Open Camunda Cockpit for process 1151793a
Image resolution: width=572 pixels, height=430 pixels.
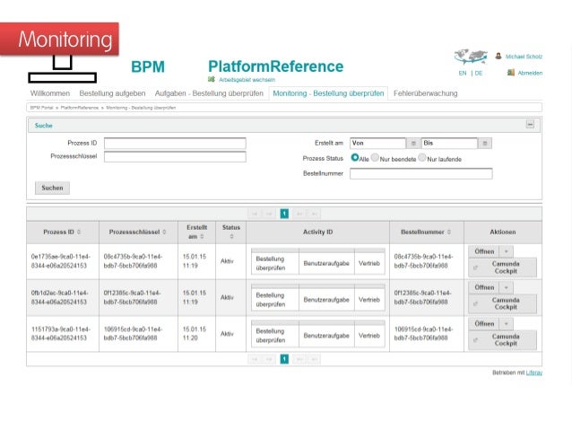[x=502, y=339]
